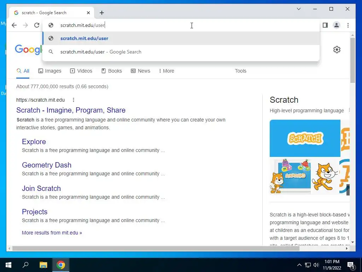The height and width of the screenshot is (272, 362).
Task: Switch to the Images tab
Action: [49, 71]
